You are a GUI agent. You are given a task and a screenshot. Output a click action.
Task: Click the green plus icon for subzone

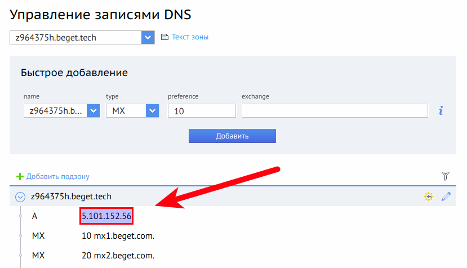click(20, 176)
